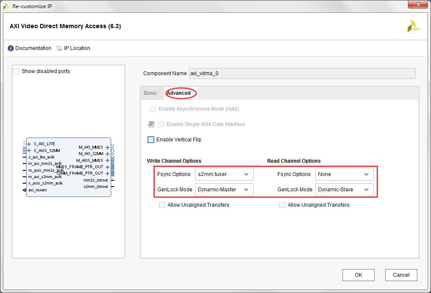Click the IP Location folder icon
The height and width of the screenshot is (293, 431).
[x=59, y=48]
